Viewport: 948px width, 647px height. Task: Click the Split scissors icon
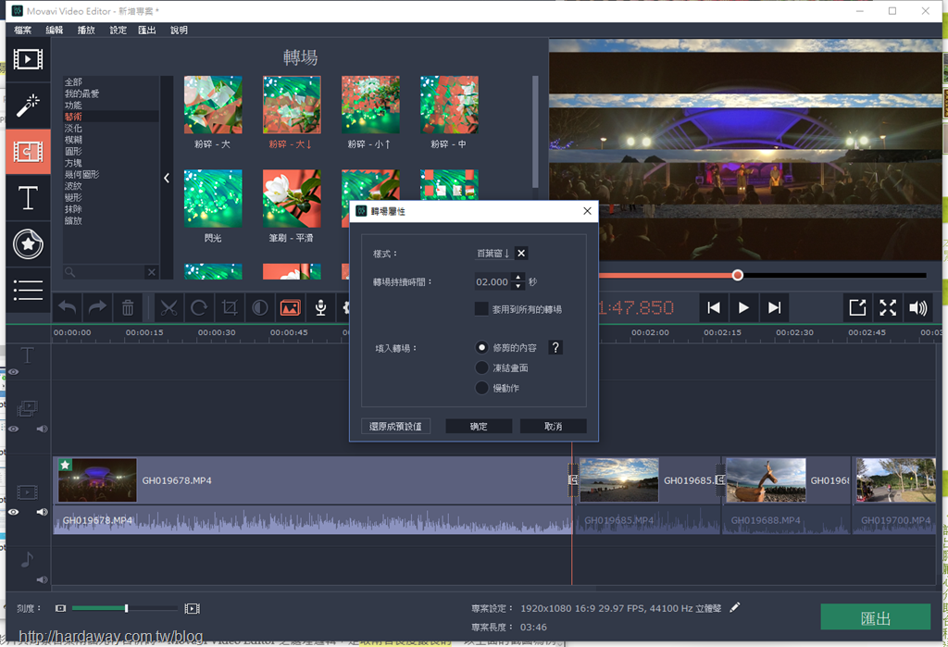[x=168, y=308]
